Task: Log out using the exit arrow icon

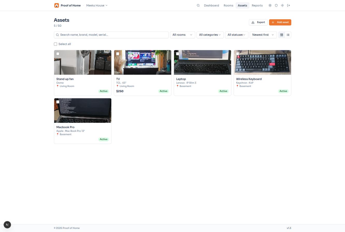Action: click(289, 5)
